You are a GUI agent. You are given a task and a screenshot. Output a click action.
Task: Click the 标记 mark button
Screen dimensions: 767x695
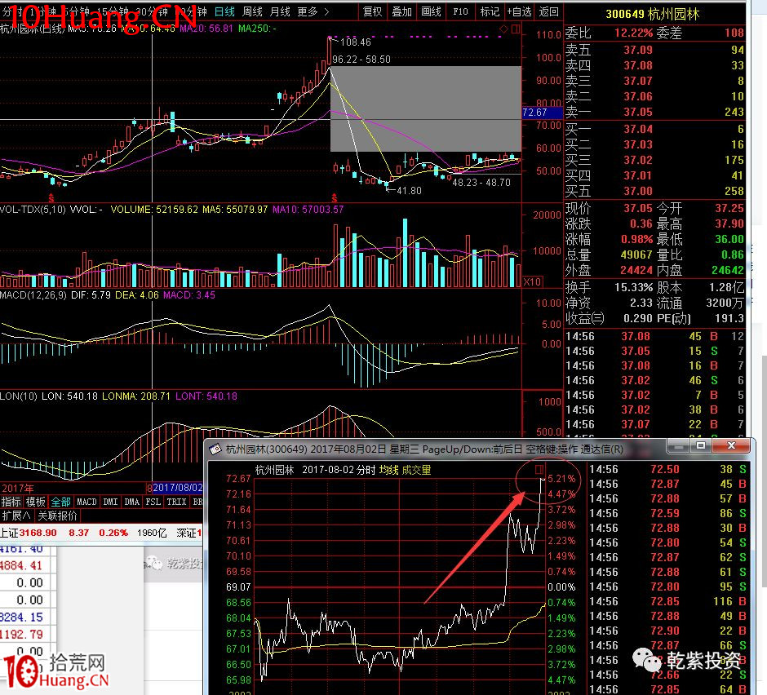[x=490, y=11]
